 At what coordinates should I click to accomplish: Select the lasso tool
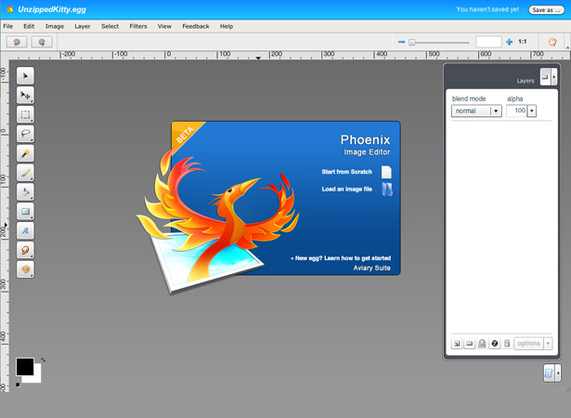coord(25,134)
